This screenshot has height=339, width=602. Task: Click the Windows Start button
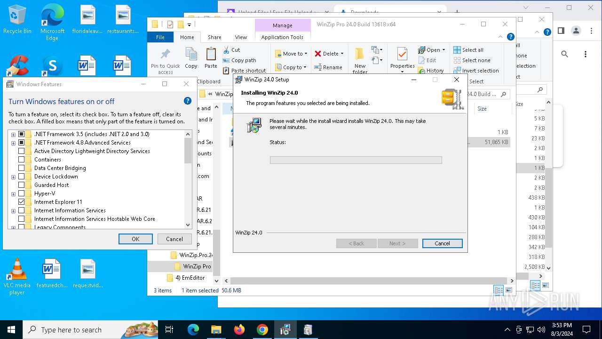click(11, 330)
